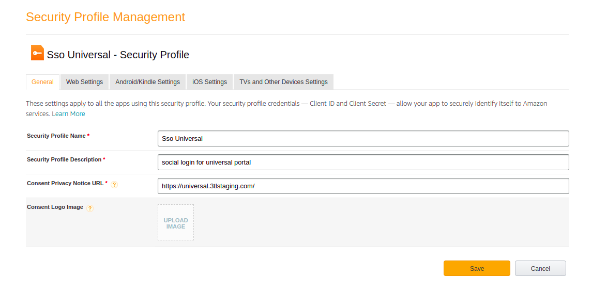Open help for Consent Privacy Notice URL
This screenshot has height=293, width=607.
tap(114, 185)
